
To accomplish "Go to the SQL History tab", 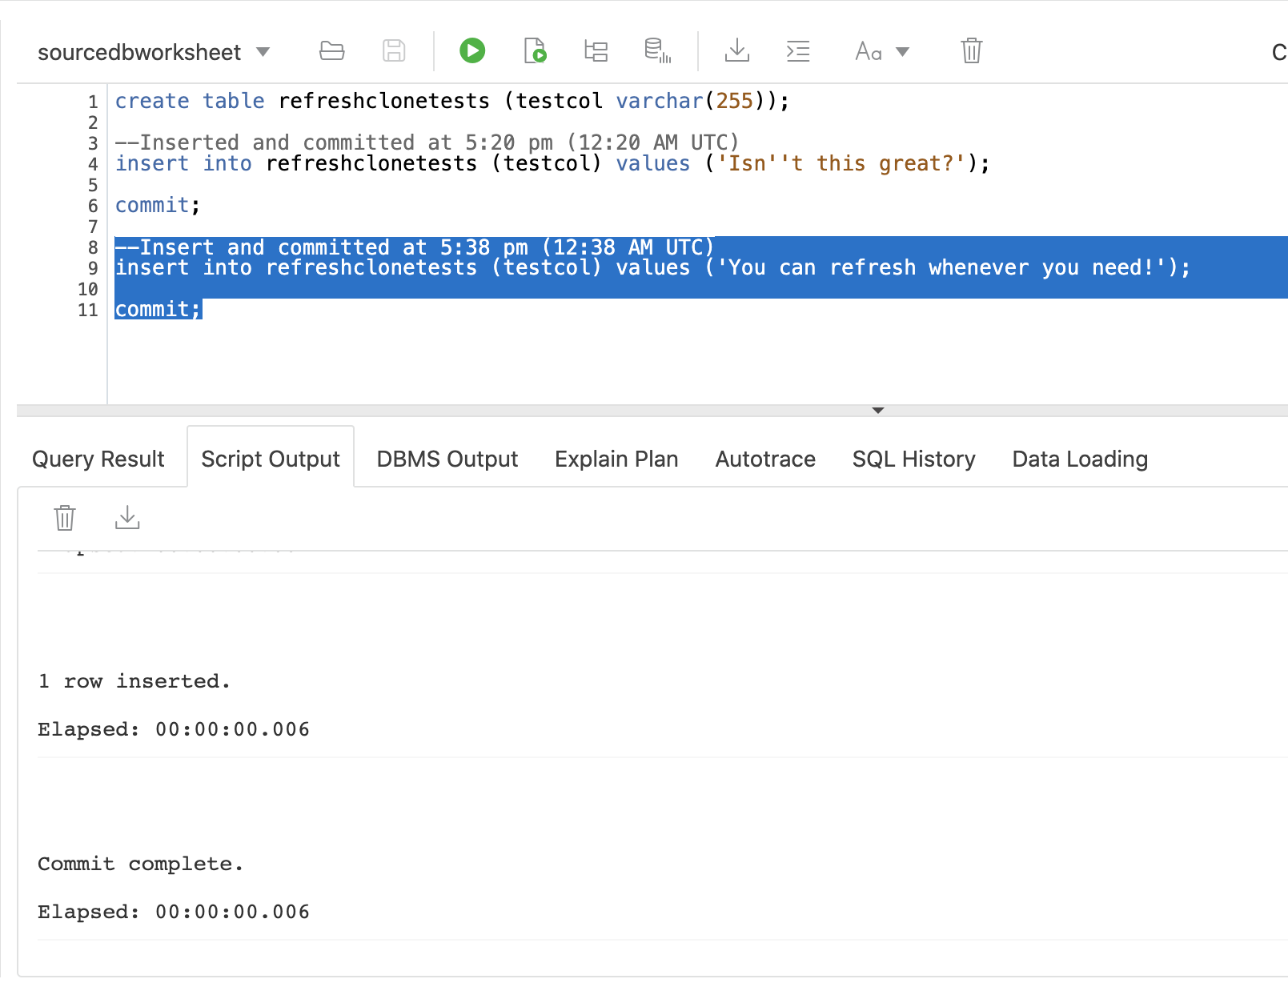I will coord(913,459).
